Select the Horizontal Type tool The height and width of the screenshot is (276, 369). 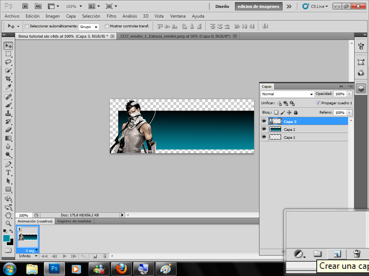coord(8,172)
